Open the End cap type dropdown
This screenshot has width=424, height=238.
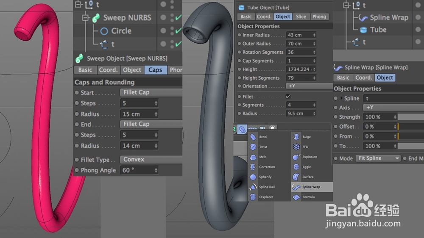[151, 124]
